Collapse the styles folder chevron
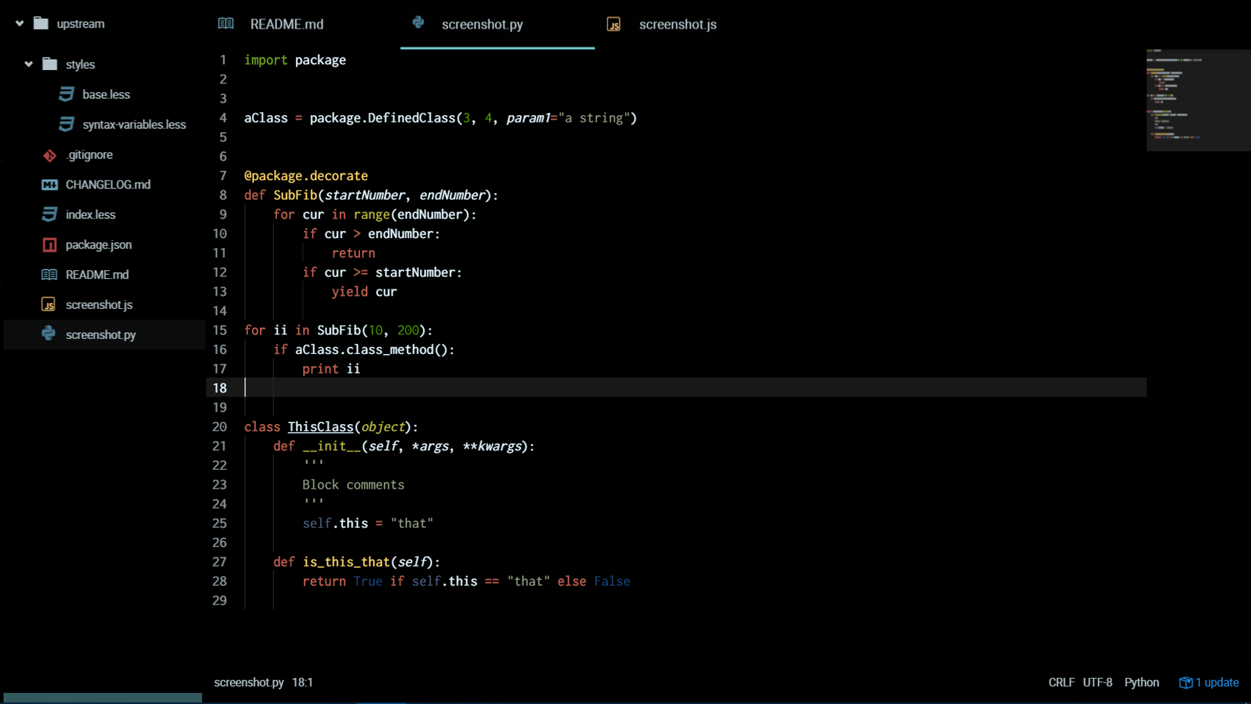 click(29, 64)
